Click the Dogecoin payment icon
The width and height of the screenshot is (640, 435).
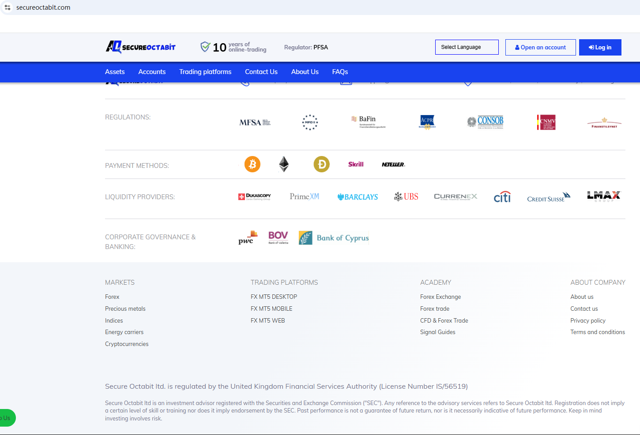[x=321, y=164]
